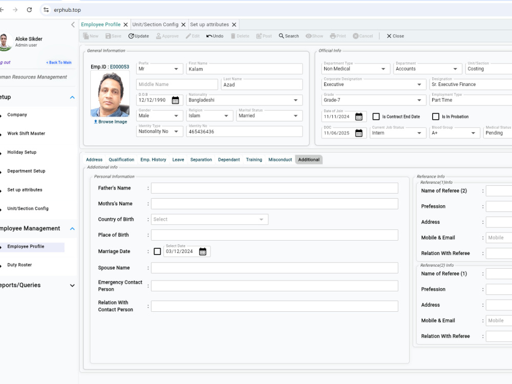
Task: Toggle Is Contract End Date checkbox
Action: 376,117
